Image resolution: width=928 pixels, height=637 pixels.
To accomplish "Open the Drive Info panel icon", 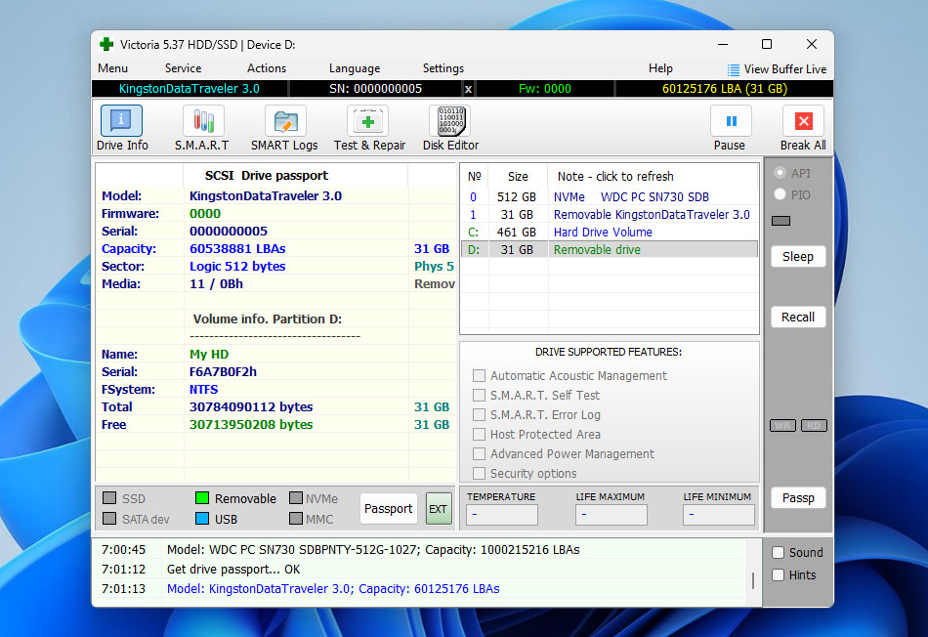I will (x=122, y=121).
